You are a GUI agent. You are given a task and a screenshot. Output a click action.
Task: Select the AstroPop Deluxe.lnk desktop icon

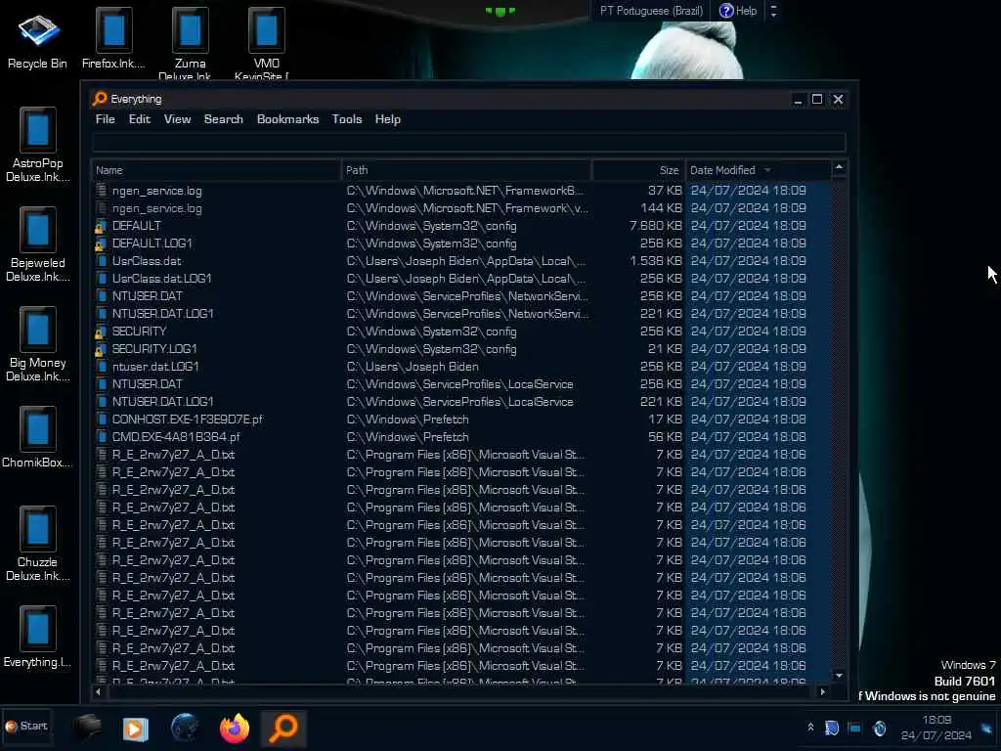tap(37, 145)
